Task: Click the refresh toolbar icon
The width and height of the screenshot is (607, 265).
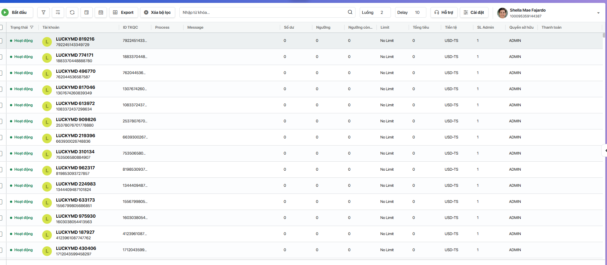Action: pos(72,13)
